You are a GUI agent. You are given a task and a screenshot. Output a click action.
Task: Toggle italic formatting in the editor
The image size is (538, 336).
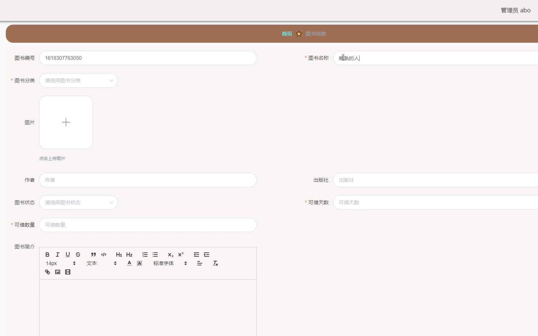(x=57, y=255)
